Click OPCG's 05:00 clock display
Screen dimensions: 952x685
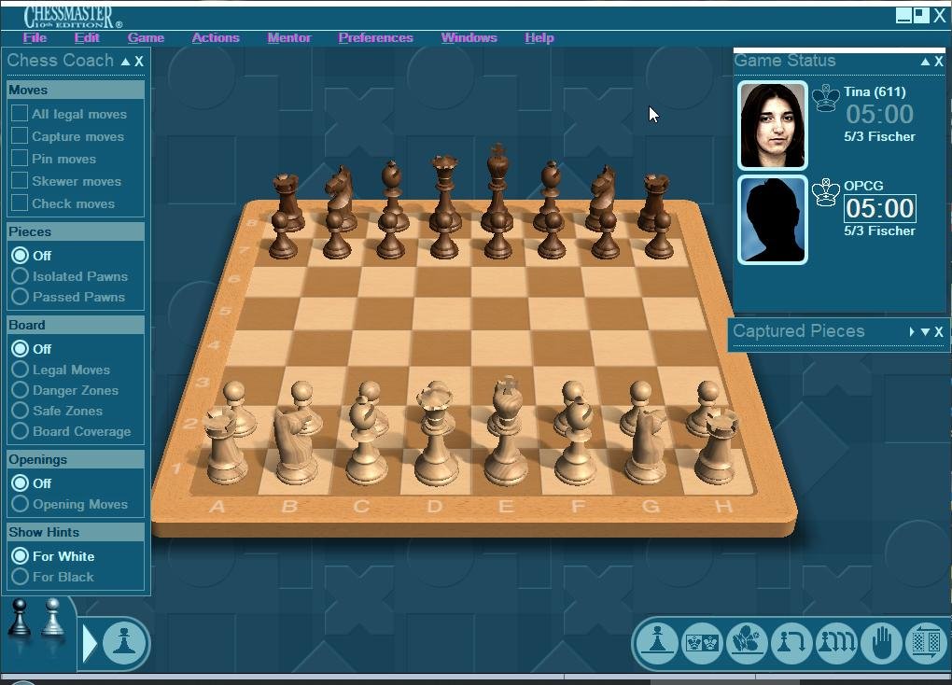(x=880, y=208)
